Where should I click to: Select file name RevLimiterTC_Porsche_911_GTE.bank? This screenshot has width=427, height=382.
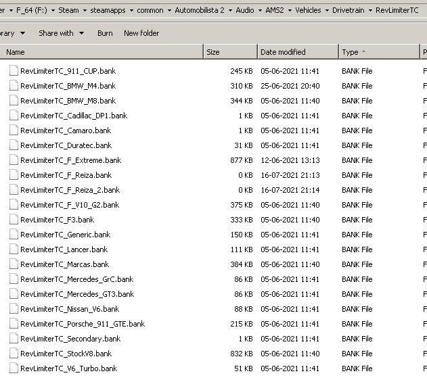(83, 324)
